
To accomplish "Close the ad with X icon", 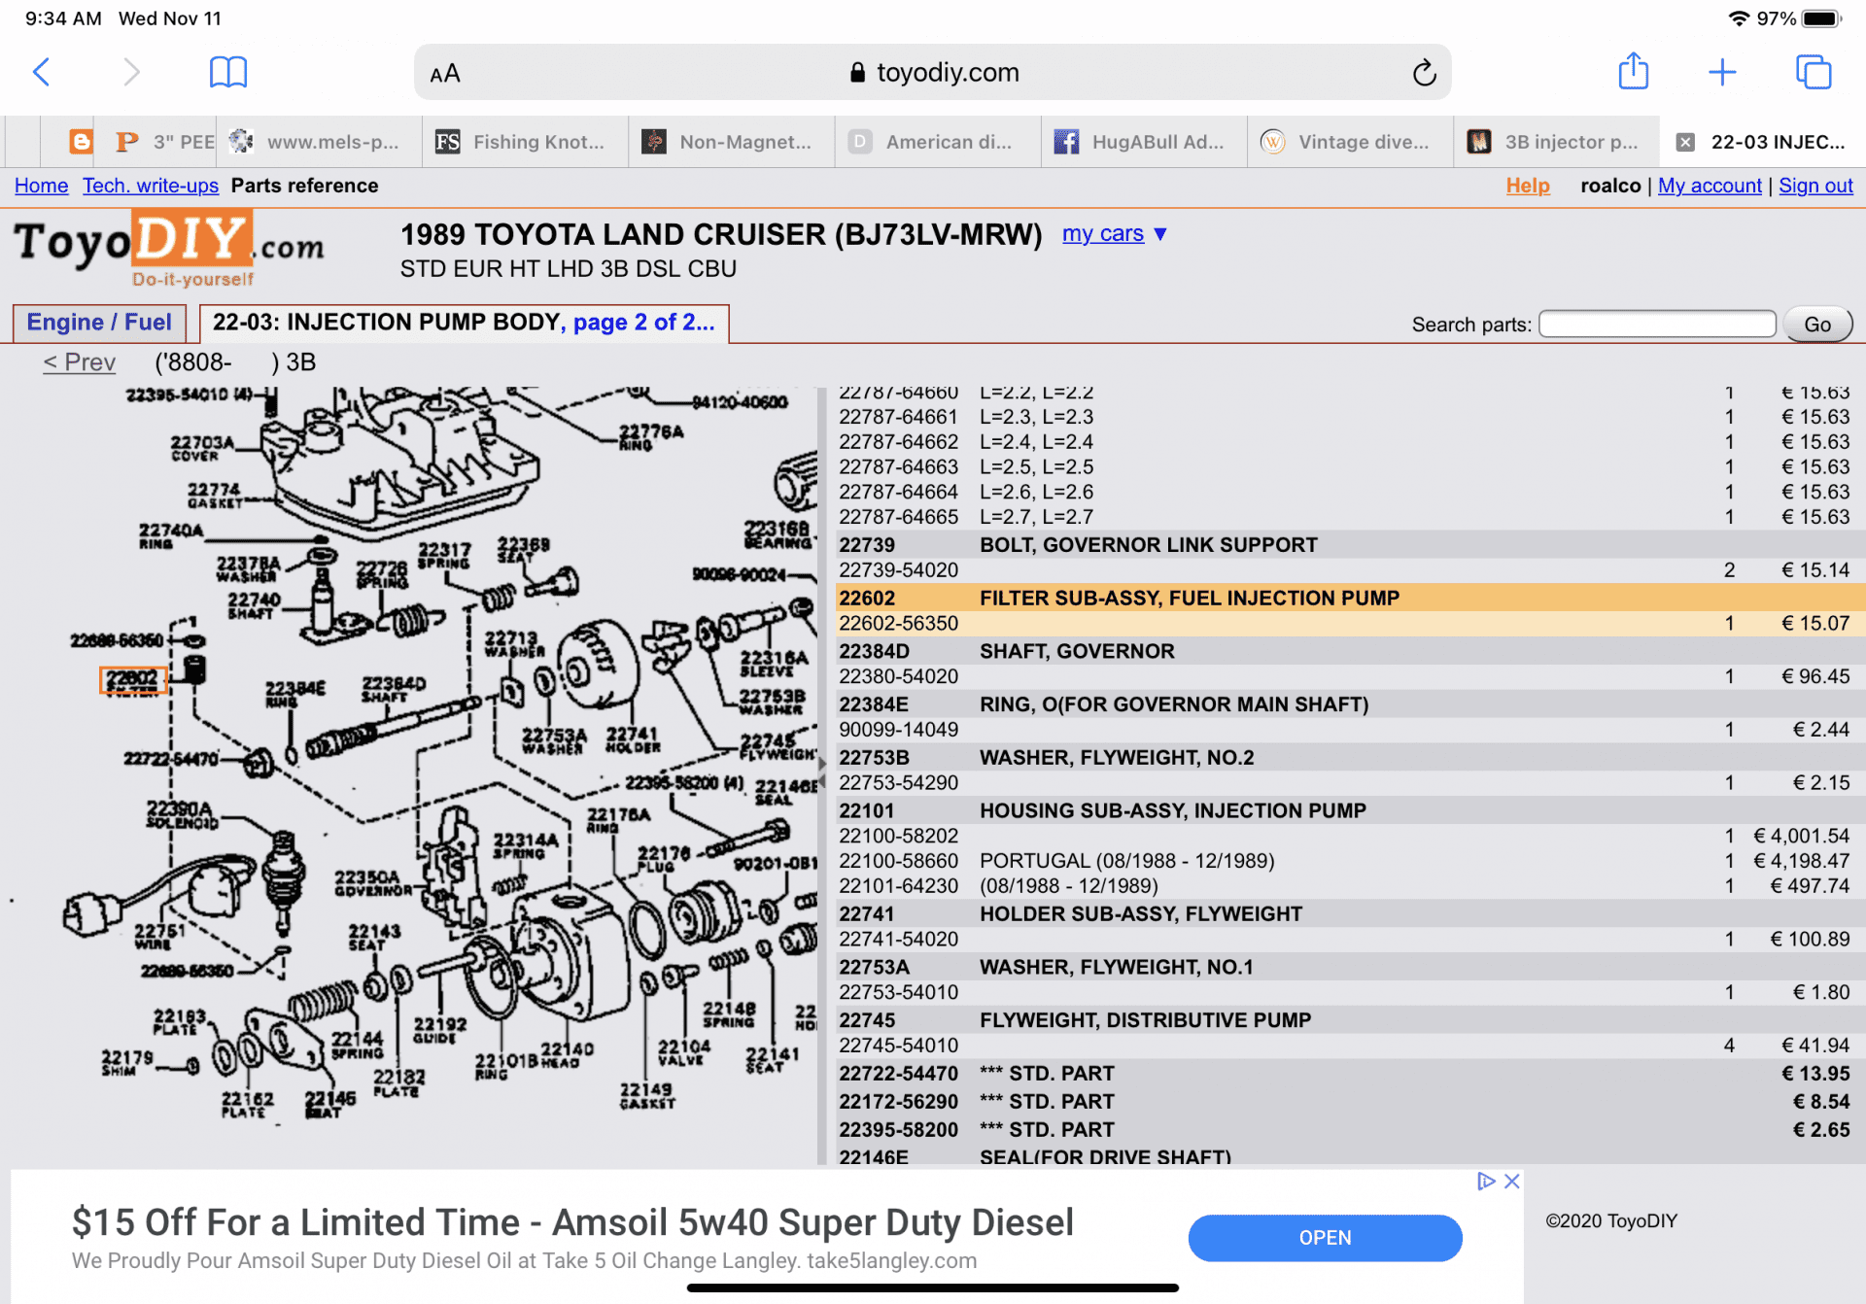I will click(1512, 1182).
